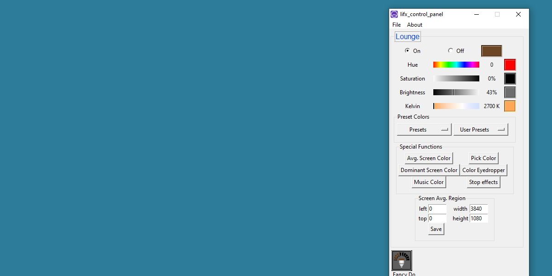Click the red Hue preview swatch
The width and height of the screenshot is (552, 276).
(x=510, y=65)
